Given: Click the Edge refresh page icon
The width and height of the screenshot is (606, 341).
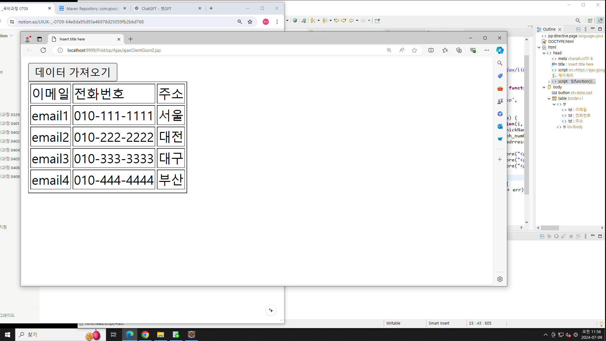Looking at the screenshot, I should pos(43,50).
